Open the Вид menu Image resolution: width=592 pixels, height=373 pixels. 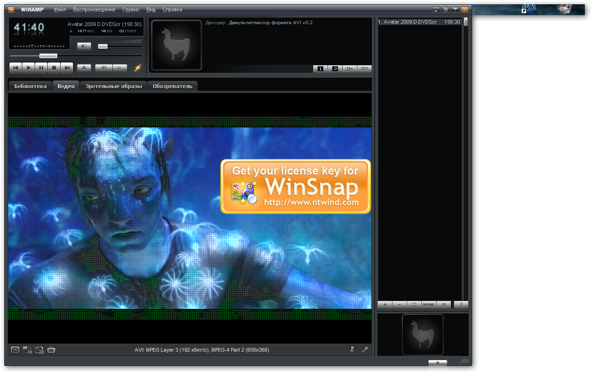click(151, 9)
